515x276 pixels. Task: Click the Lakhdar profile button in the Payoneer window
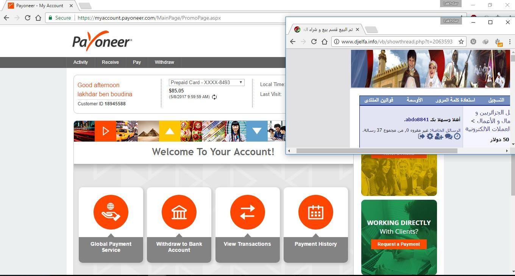[x=451, y=3]
